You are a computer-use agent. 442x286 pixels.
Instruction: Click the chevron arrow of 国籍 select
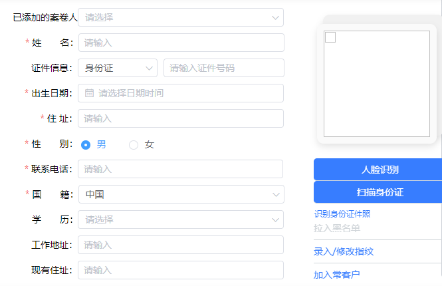[276, 195]
